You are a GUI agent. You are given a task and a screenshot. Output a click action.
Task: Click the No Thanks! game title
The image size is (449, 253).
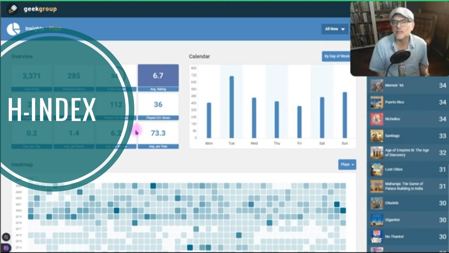[x=394, y=237]
